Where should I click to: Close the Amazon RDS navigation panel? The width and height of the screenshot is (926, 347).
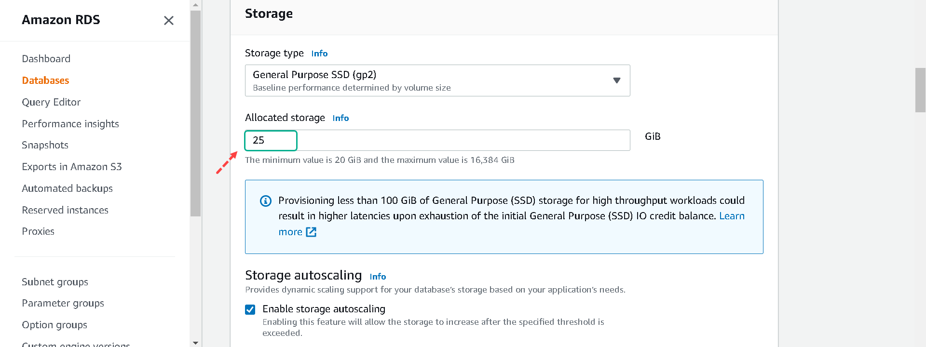[168, 20]
